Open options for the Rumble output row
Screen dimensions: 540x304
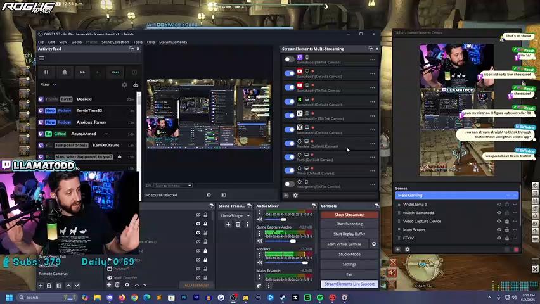372,144
